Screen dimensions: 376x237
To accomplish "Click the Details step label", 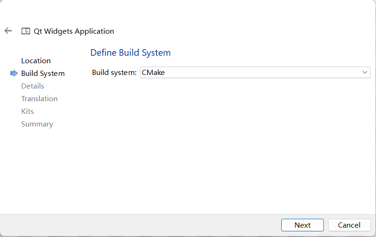I will coord(32,86).
